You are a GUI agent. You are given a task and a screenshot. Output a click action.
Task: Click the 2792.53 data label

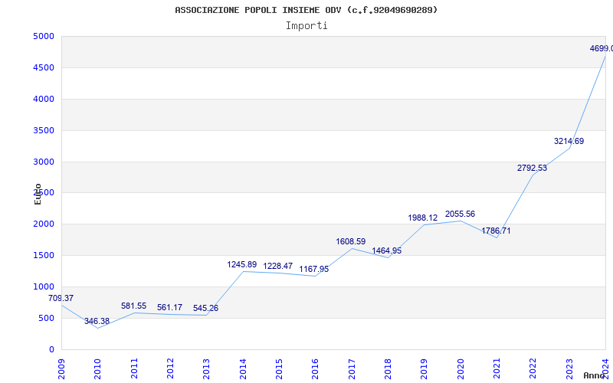click(532, 168)
